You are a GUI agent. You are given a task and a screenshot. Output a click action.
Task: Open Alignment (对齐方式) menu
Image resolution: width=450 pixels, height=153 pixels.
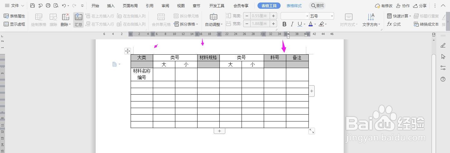coord(349,20)
